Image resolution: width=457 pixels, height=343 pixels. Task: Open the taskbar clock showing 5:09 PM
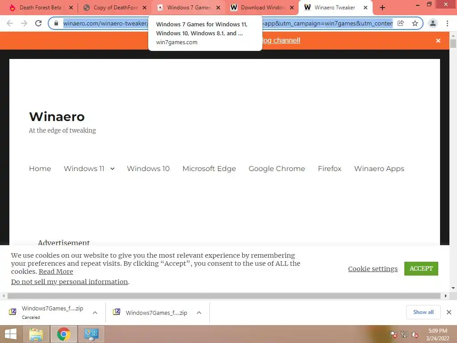(x=437, y=335)
